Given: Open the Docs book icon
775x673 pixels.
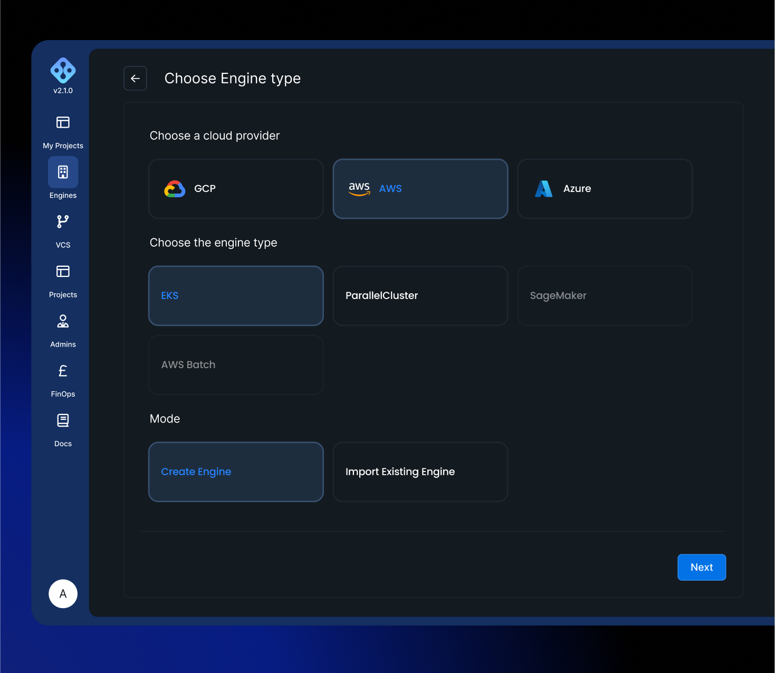Looking at the screenshot, I should [x=63, y=420].
